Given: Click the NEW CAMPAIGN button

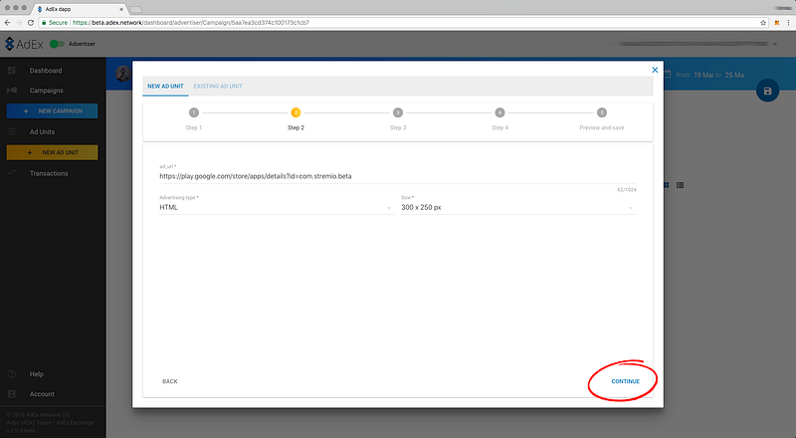Looking at the screenshot, I should [53, 110].
